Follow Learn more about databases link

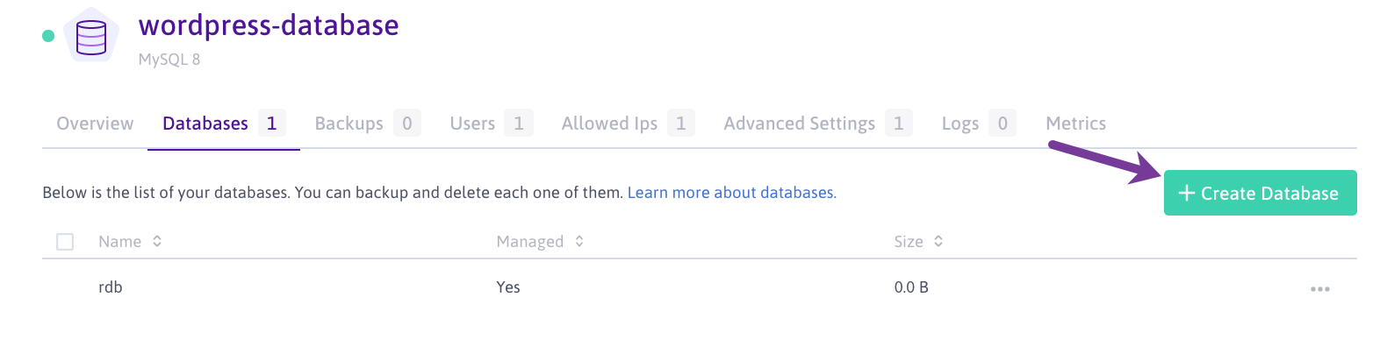[731, 193]
